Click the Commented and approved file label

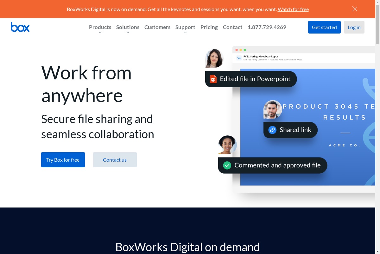(x=278, y=165)
